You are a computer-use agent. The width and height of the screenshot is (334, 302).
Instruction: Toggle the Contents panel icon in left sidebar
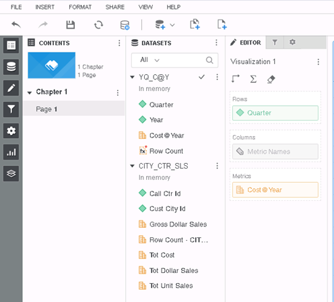[x=11, y=45]
